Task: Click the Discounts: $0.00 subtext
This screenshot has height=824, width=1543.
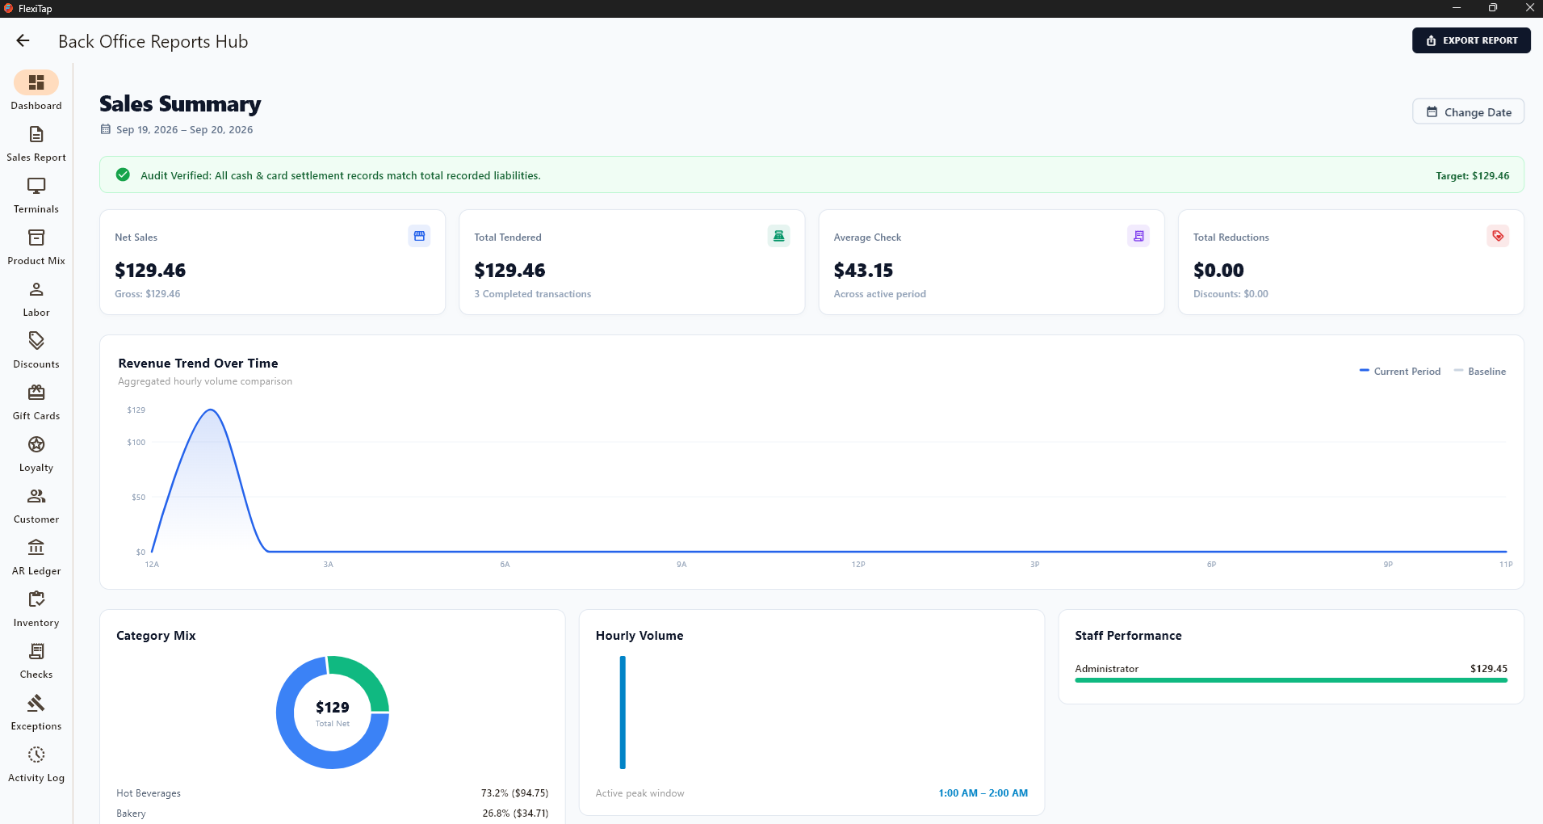Action: pyautogui.click(x=1231, y=294)
